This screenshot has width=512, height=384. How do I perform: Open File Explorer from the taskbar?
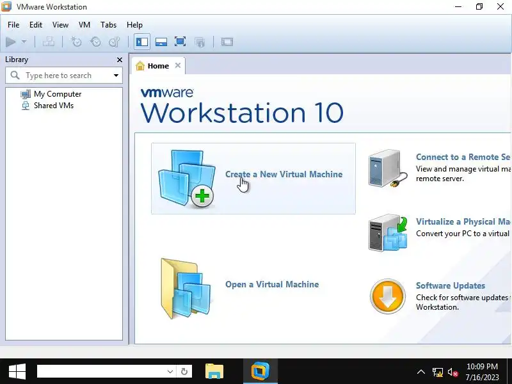(214, 371)
